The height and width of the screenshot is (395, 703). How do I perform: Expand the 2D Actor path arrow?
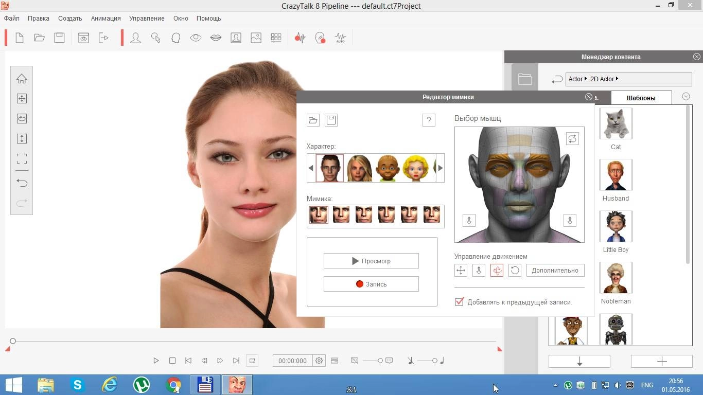(x=617, y=79)
